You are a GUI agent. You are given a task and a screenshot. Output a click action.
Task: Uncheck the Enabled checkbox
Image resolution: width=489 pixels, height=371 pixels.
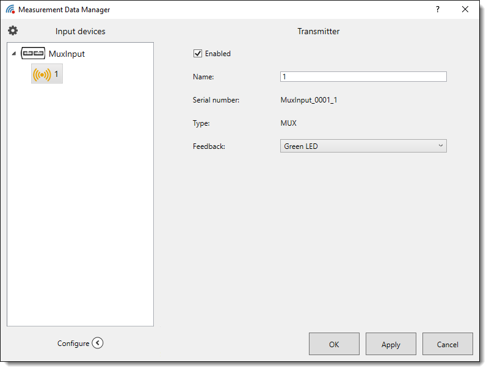pyautogui.click(x=198, y=54)
